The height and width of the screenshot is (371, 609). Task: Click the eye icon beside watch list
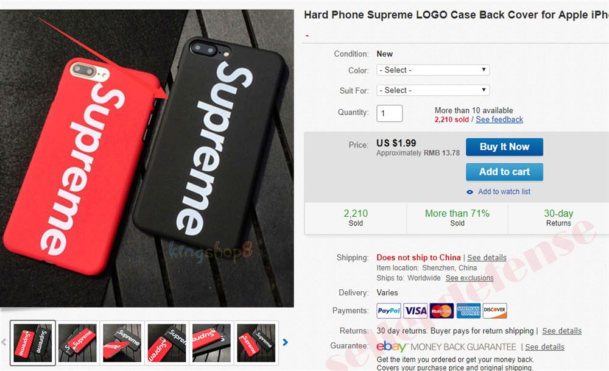[470, 192]
